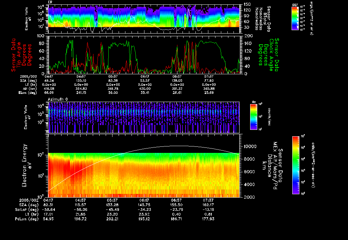Select SZA value 138.05

pos(177,81)
